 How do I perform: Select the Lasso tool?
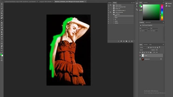click(x=2, y=9)
